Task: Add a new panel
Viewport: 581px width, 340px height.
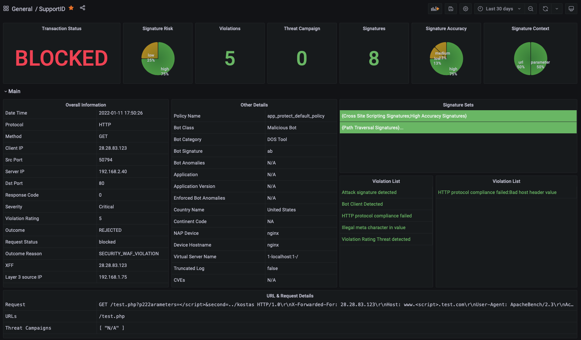Action: tap(435, 9)
